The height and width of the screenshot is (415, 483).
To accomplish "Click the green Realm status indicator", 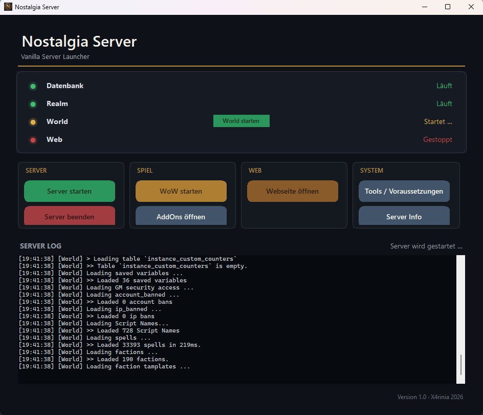I will [33, 104].
